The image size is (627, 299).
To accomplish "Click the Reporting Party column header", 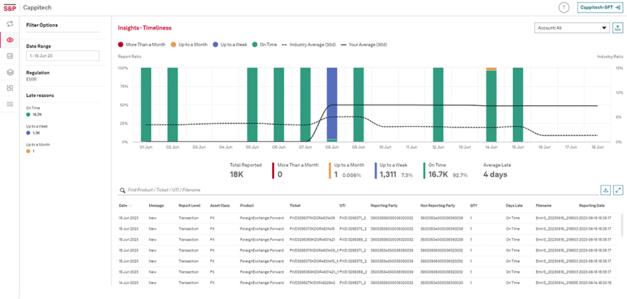I will (x=384, y=206).
